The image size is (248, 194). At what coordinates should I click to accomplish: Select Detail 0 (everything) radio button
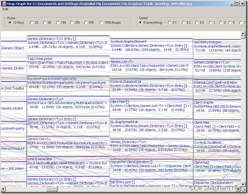(151, 22)
